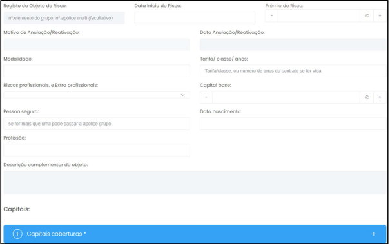This screenshot has height=244, width=390.
Task: Click the Data Início do Risco field
Action: click(195, 18)
